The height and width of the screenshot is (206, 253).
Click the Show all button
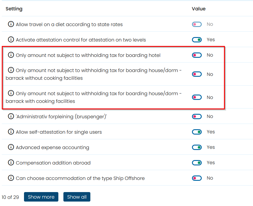pos(77,197)
